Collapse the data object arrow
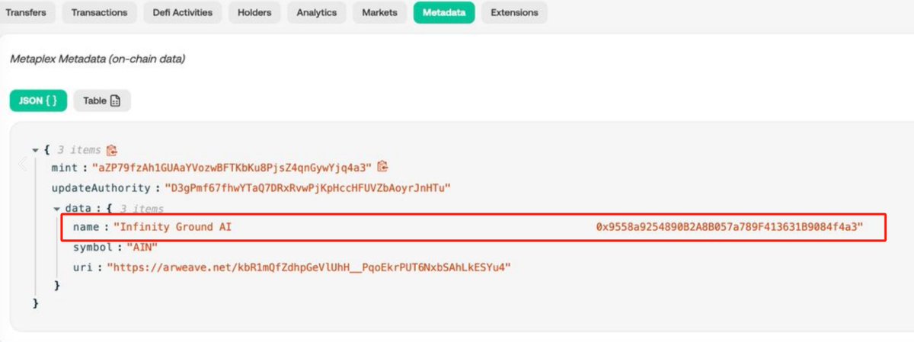Viewport: 914px width, 342px height. (56, 208)
